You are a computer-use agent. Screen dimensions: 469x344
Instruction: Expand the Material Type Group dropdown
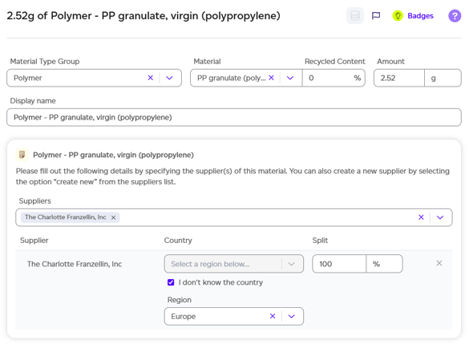tap(169, 78)
